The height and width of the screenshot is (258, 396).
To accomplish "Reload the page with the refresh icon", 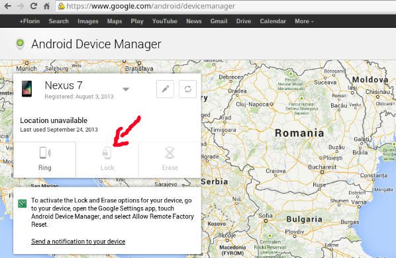I will point(34,6).
